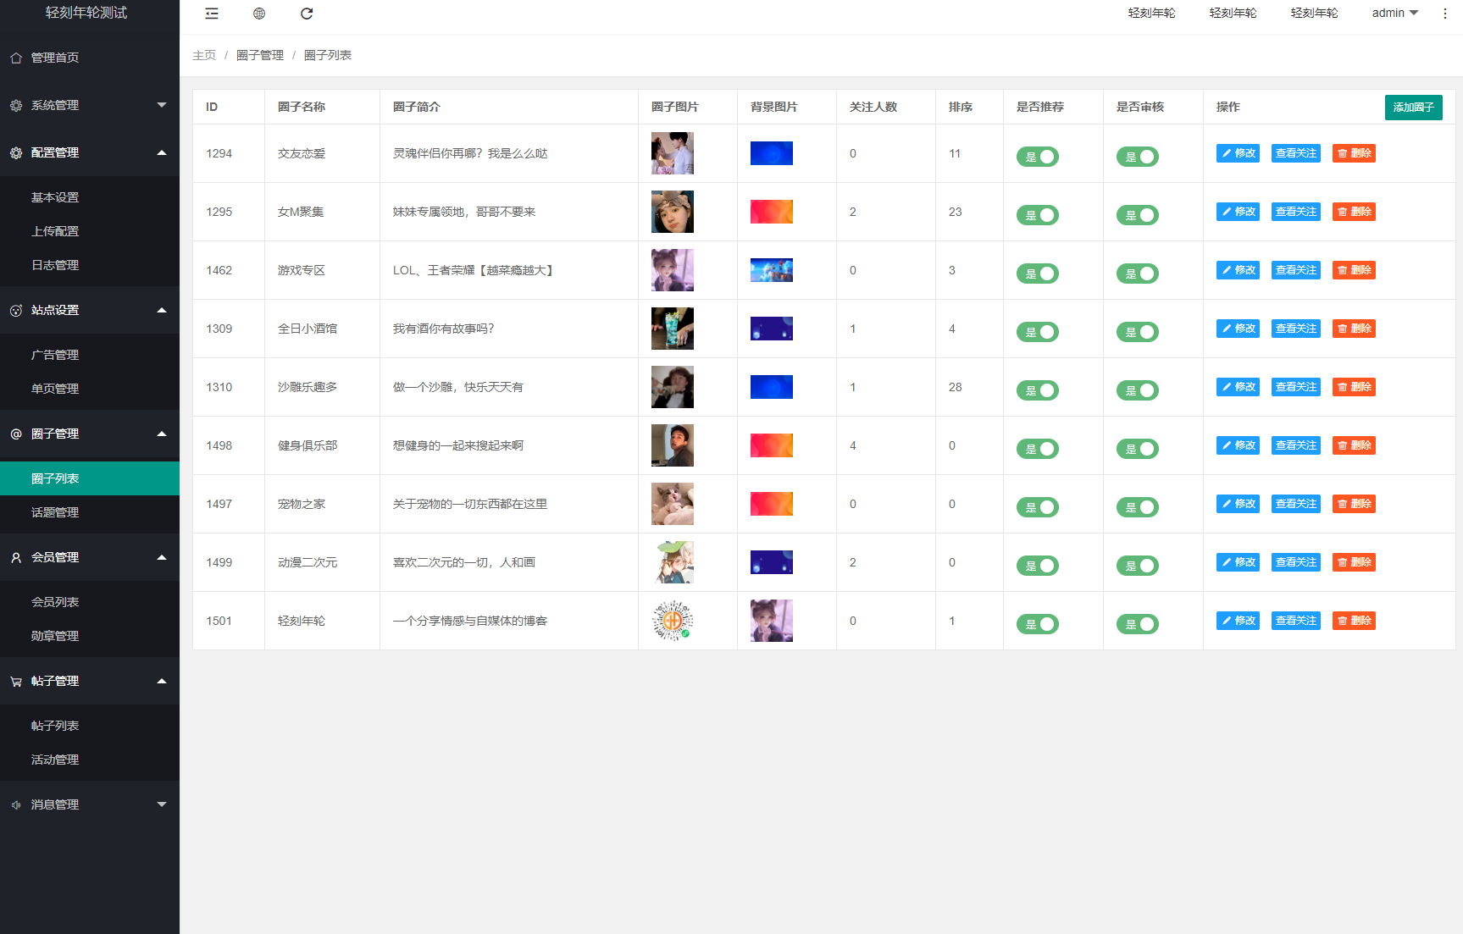
Task: Click the globe language icon in top toolbar
Action: point(258,13)
